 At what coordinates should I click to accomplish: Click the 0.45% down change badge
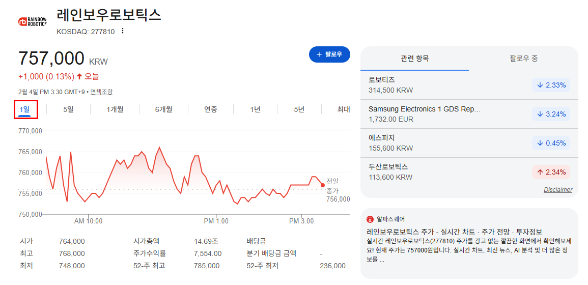(551, 143)
